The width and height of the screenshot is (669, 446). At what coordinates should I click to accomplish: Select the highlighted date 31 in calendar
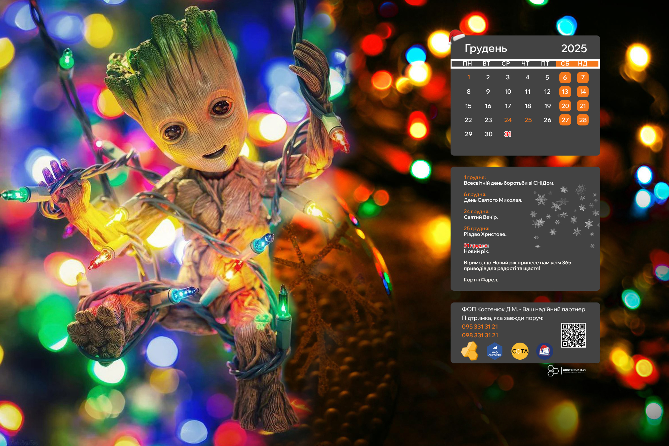(507, 134)
